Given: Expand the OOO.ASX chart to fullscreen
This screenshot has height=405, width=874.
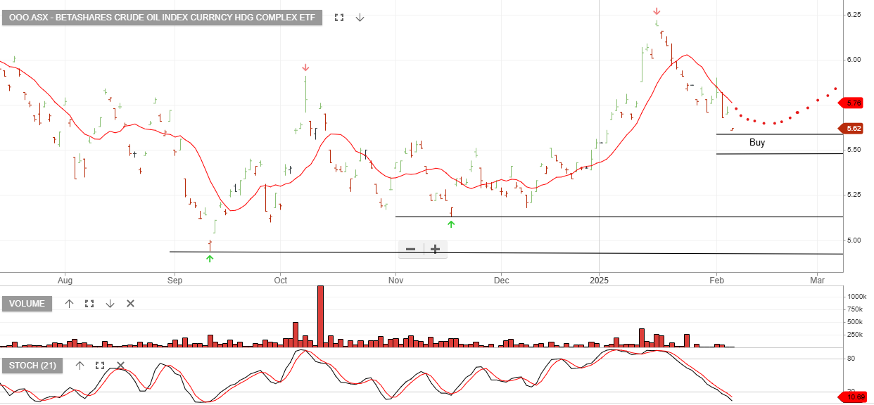Looking at the screenshot, I should pyautogui.click(x=338, y=18).
